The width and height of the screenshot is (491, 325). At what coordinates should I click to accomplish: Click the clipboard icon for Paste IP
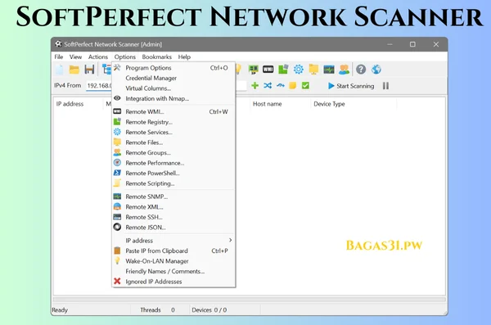click(117, 251)
